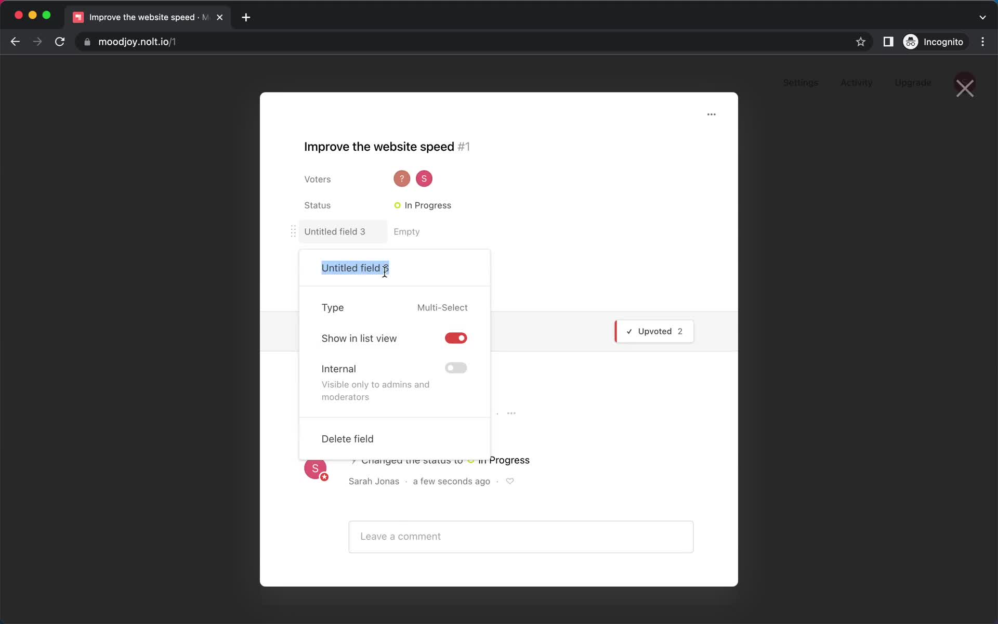Viewport: 998px width, 624px height.
Task: Click the three-dot options menu icon
Action: click(711, 114)
